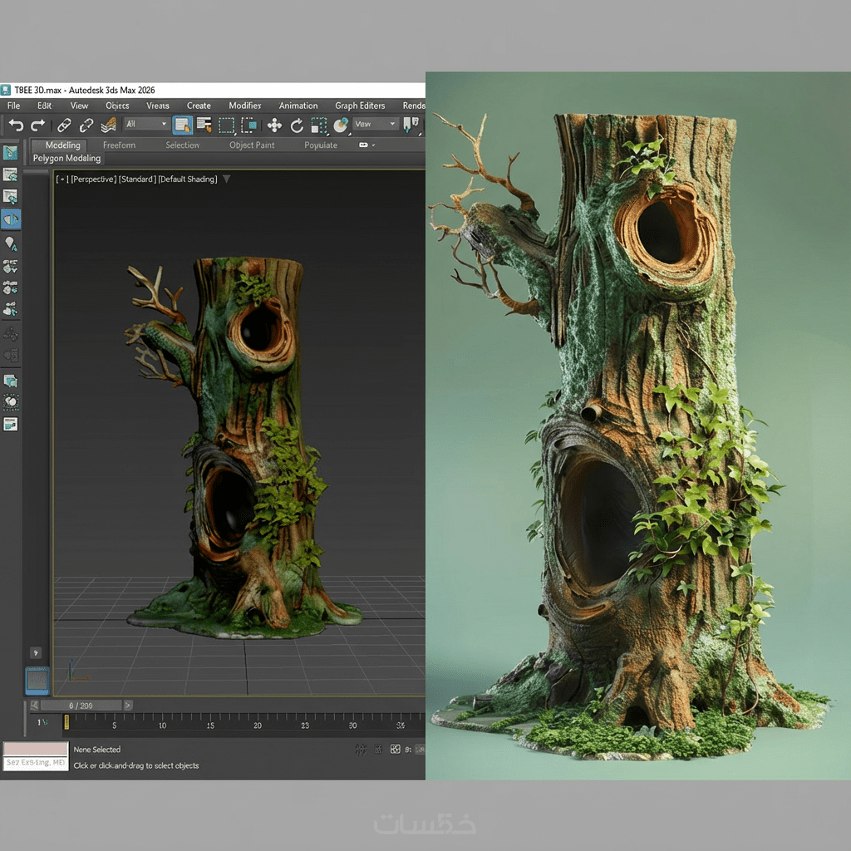The image size is (851, 851).
Task: Click frame 20 on the timeline ruler
Action: [x=258, y=724]
